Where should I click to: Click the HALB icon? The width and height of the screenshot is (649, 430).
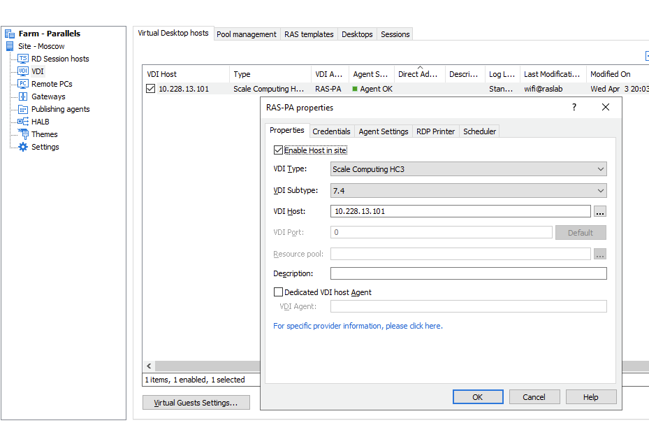coord(23,122)
